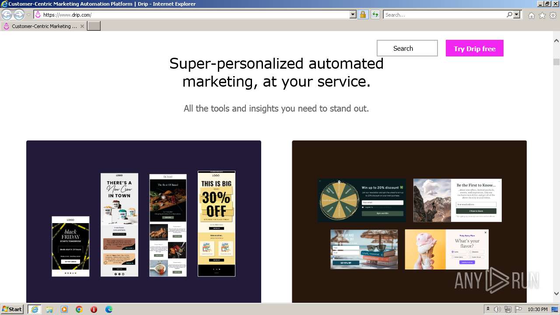Open the Windows Start menu

tap(12, 309)
